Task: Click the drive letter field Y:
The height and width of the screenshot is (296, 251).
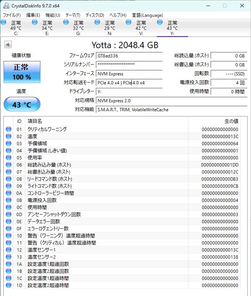Action: click(x=129, y=92)
